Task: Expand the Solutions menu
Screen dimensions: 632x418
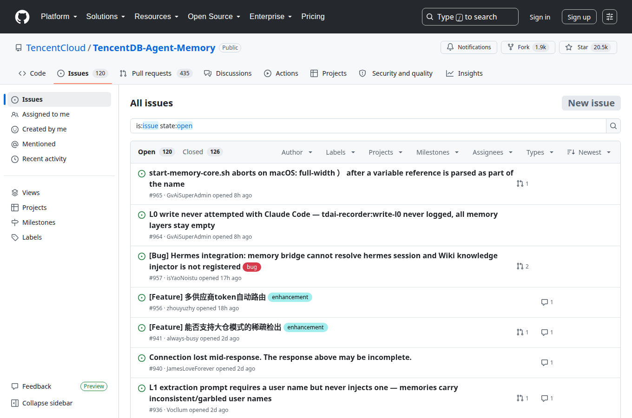Action: [105, 17]
